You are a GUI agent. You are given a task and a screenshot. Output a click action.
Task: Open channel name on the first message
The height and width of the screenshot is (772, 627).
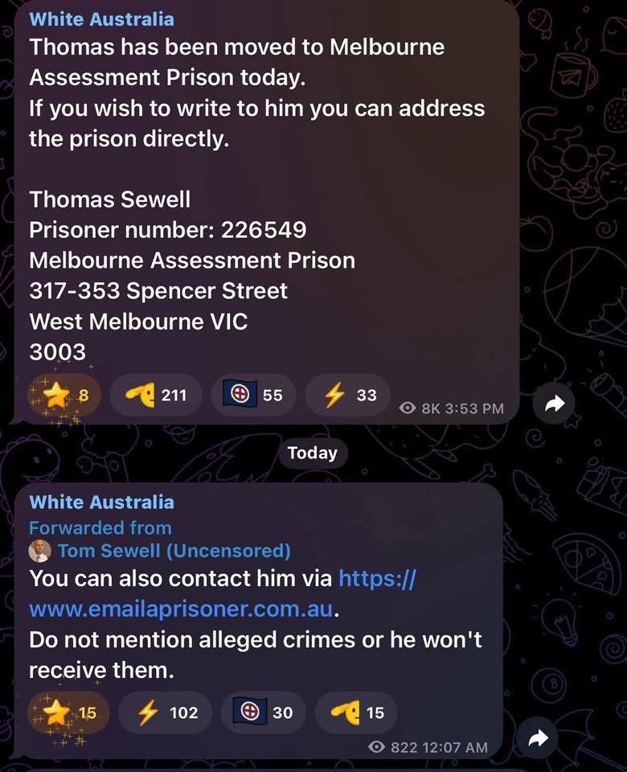click(x=101, y=19)
